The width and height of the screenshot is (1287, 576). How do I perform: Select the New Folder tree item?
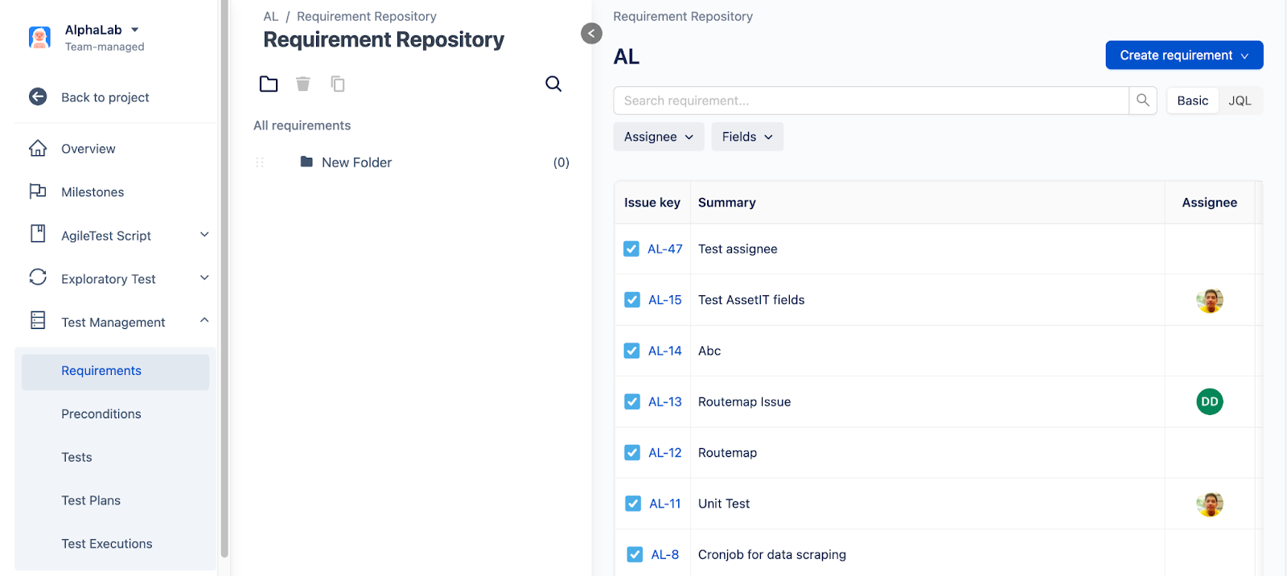point(356,163)
